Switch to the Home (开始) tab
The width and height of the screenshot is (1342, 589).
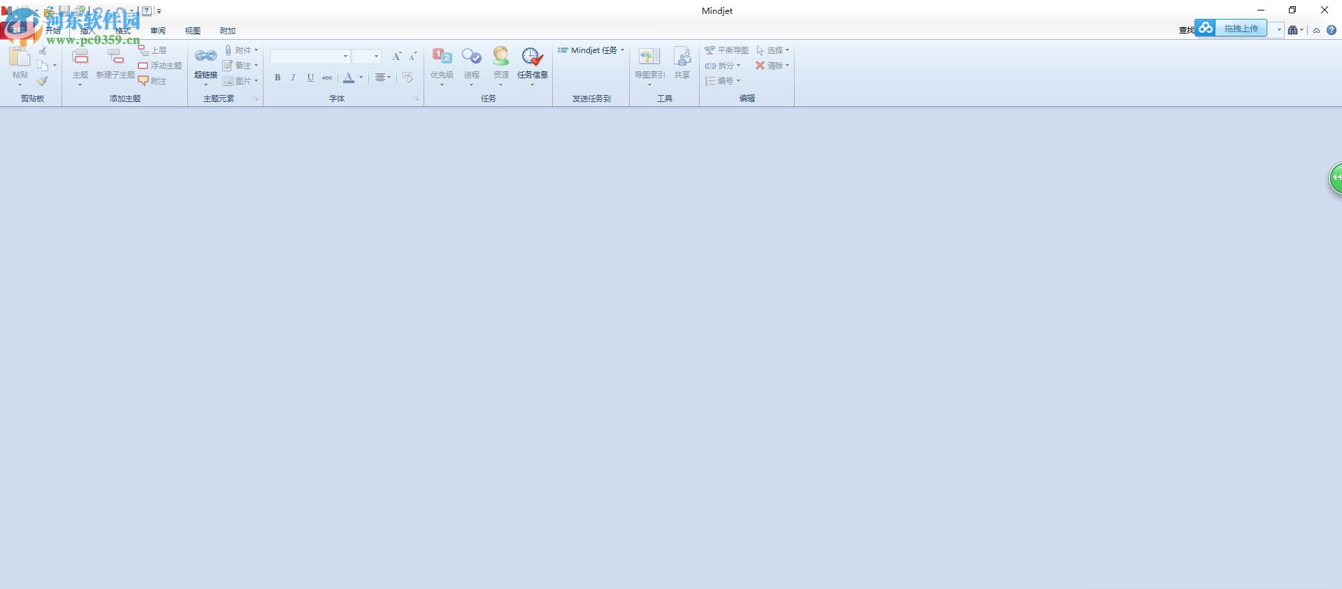(x=53, y=30)
